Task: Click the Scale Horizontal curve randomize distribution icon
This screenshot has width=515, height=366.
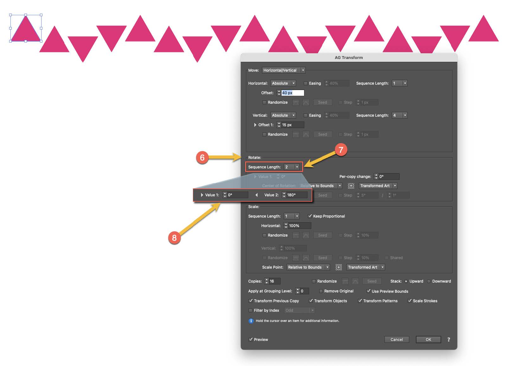Action: point(306,235)
